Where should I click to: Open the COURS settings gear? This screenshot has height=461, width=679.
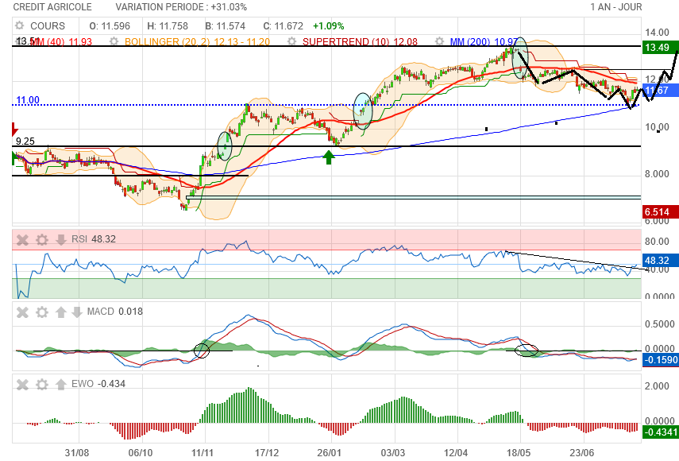tap(20, 25)
